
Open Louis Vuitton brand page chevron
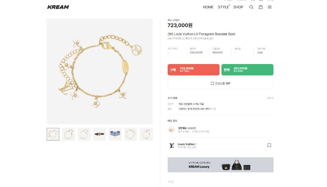point(196,144)
